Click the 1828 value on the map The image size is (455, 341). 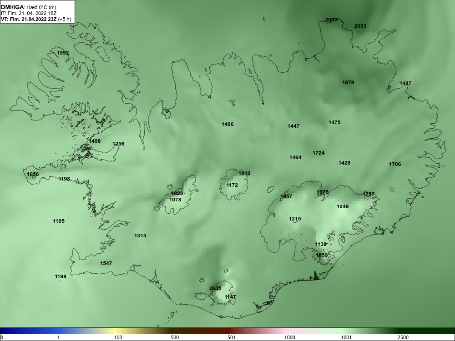coord(177,193)
